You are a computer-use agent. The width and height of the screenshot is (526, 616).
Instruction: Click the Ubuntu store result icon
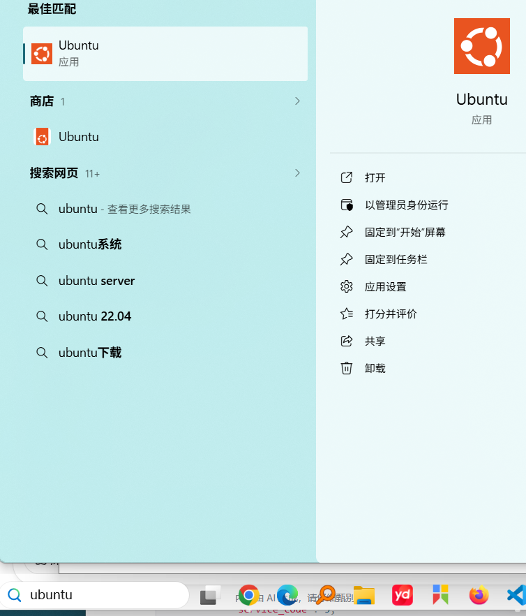click(x=42, y=137)
